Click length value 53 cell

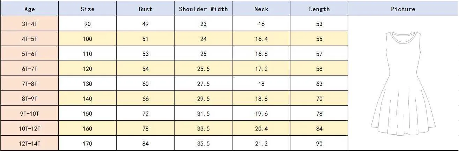click(x=319, y=24)
